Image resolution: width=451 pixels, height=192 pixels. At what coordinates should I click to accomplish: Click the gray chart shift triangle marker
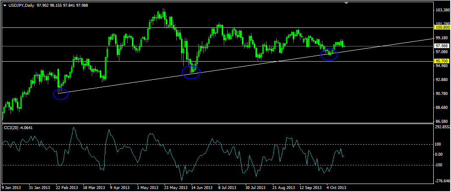(x=346, y=3)
